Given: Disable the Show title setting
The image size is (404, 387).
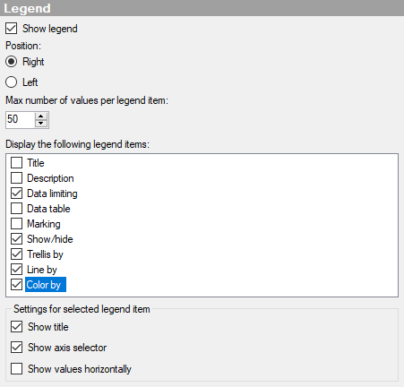Looking at the screenshot, I should (16, 327).
